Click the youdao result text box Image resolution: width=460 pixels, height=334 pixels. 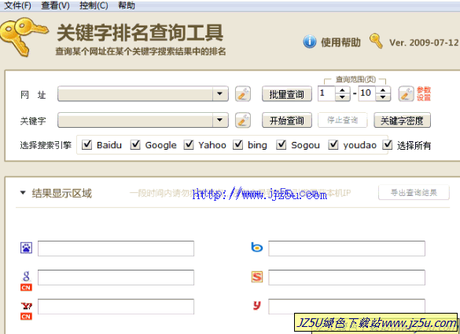347,307
